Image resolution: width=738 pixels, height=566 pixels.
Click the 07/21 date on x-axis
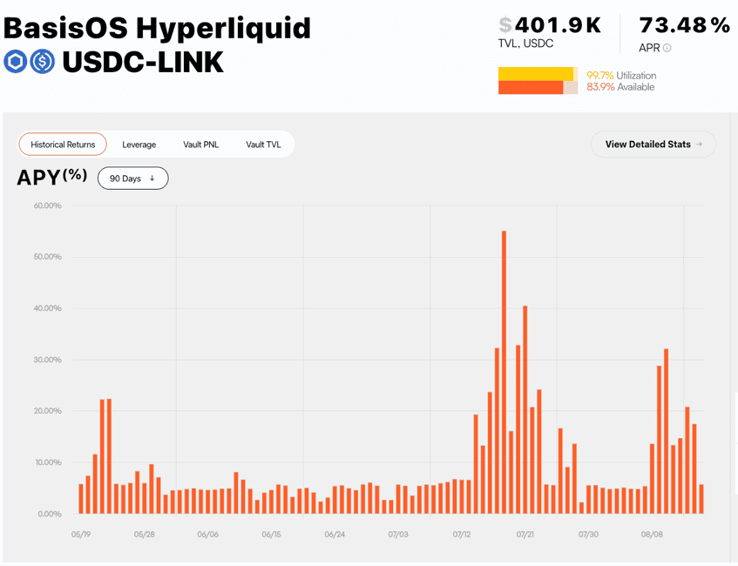point(525,534)
